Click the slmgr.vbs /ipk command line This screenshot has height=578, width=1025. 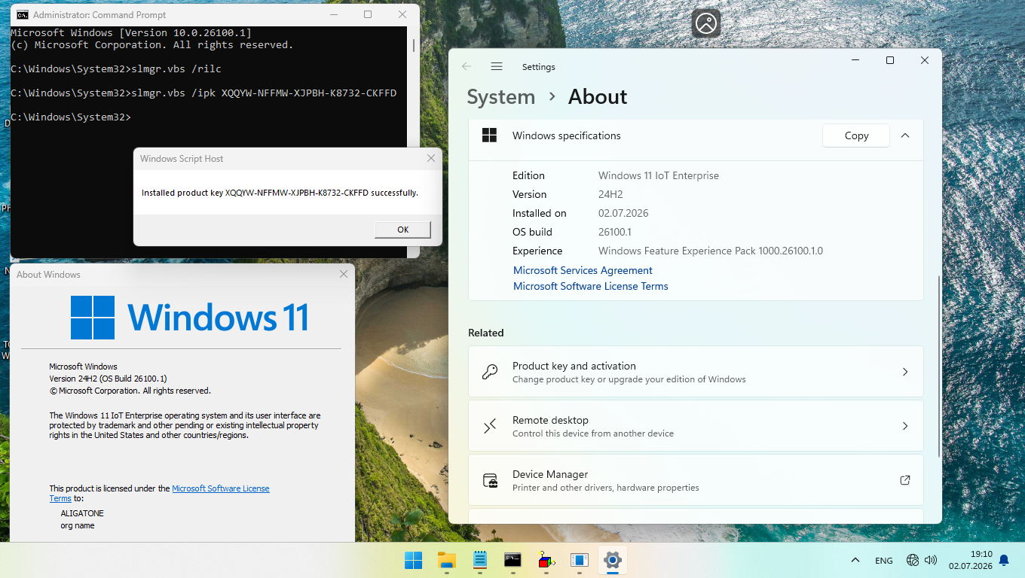(203, 93)
